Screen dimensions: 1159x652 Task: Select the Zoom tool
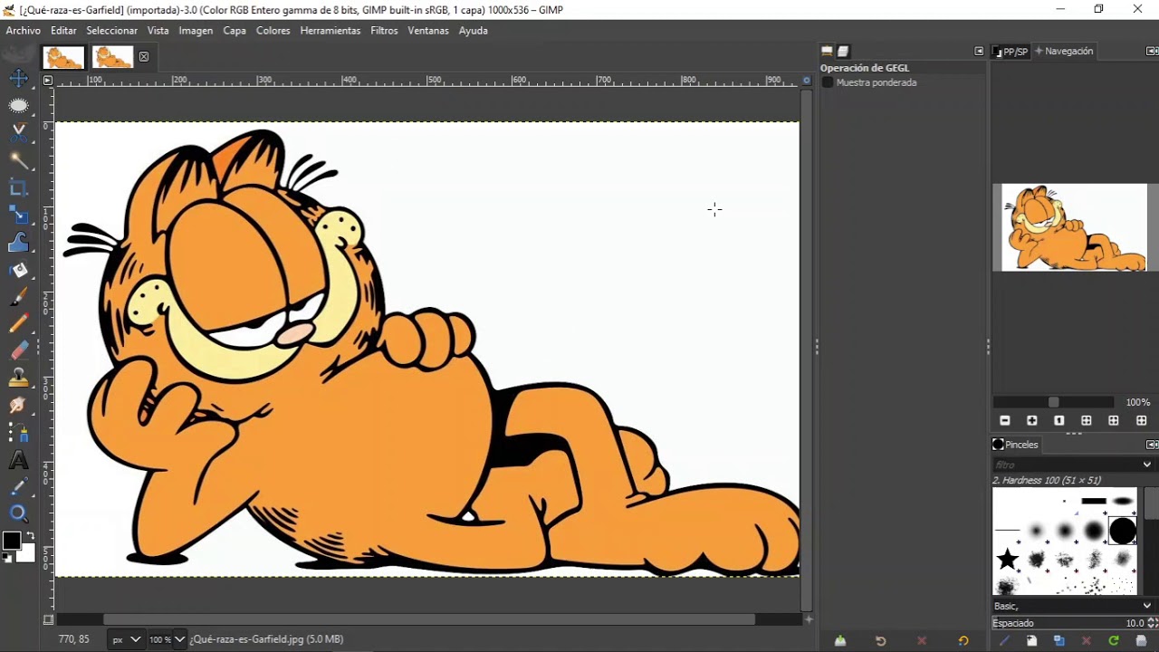tap(18, 514)
